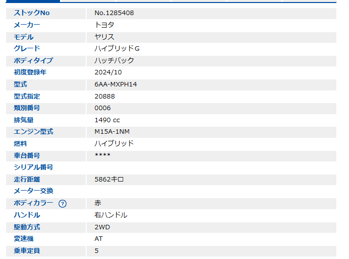Click the registration date 2024/10
The width and height of the screenshot is (349, 259).
coord(108,72)
